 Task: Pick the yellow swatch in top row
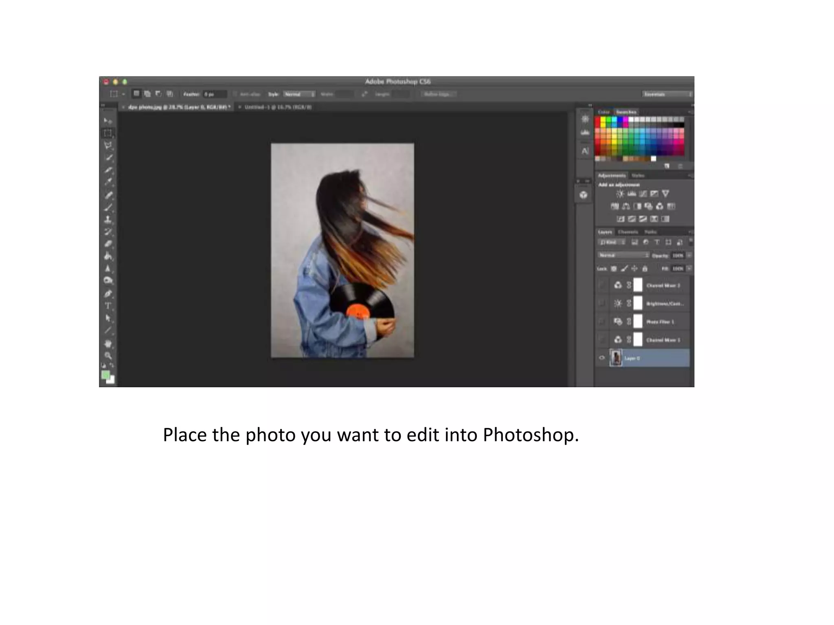pyautogui.click(x=603, y=120)
